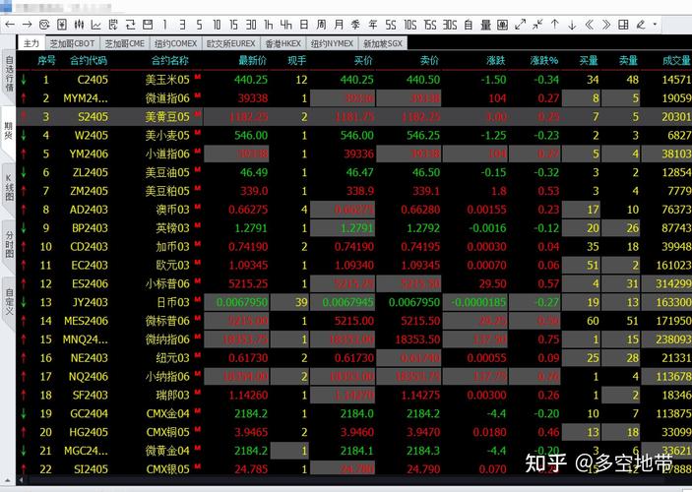The width and height of the screenshot is (692, 492).
Task: Select the 15 minute period button
Action: (233, 24)
